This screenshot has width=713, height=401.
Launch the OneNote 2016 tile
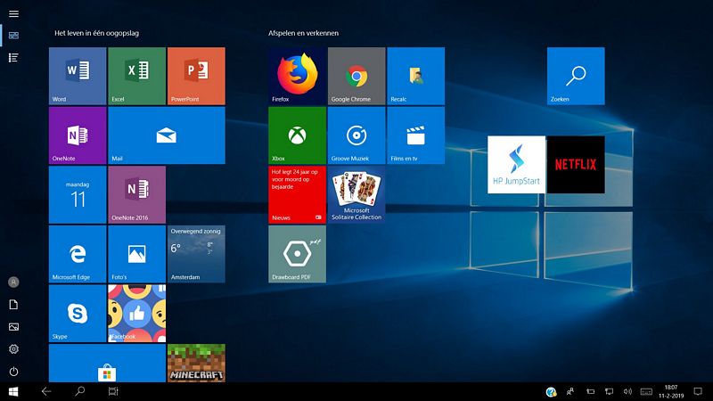[137, 194]
